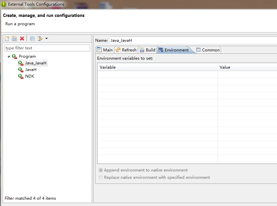The width and height of the screenshot is (277, 206).
Task: Click External Tools Configurations title icon
Action: pos(4,4)
